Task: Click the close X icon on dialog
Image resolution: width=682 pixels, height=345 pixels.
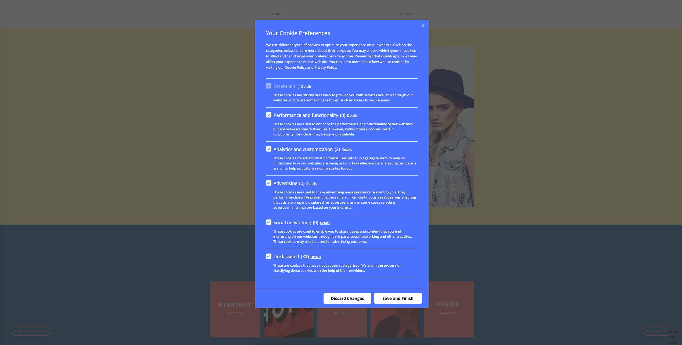Action: coord(423,25)
